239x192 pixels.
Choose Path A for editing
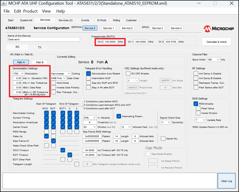pyautogui.click(x=21, y=62)
